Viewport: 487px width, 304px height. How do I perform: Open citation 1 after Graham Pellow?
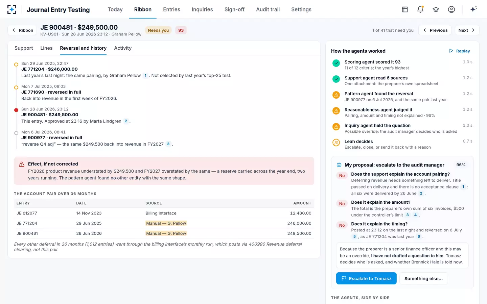click(x=145, y=76)
